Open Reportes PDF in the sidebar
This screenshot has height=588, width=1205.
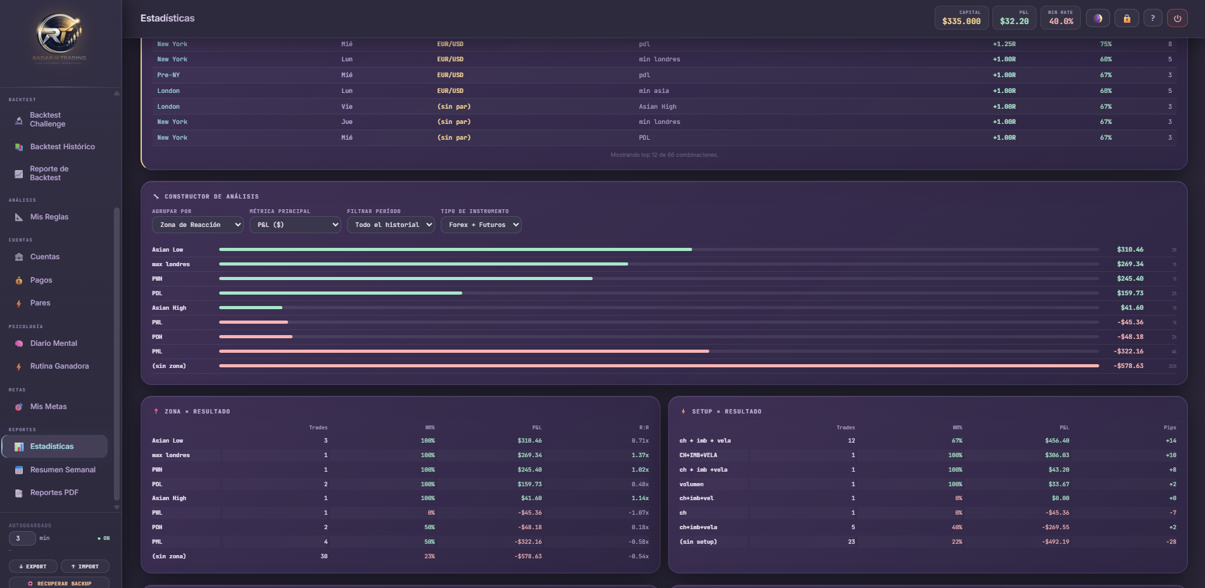[x=54, y=493]
